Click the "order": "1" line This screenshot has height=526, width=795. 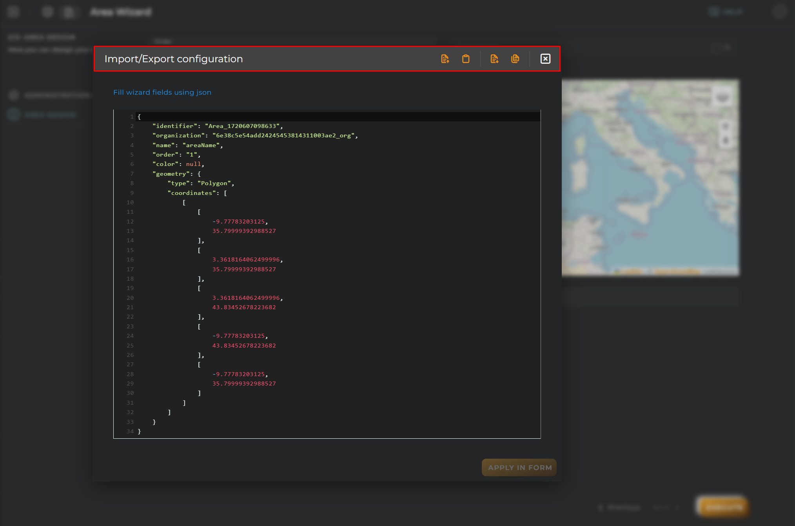click(176, 155)
